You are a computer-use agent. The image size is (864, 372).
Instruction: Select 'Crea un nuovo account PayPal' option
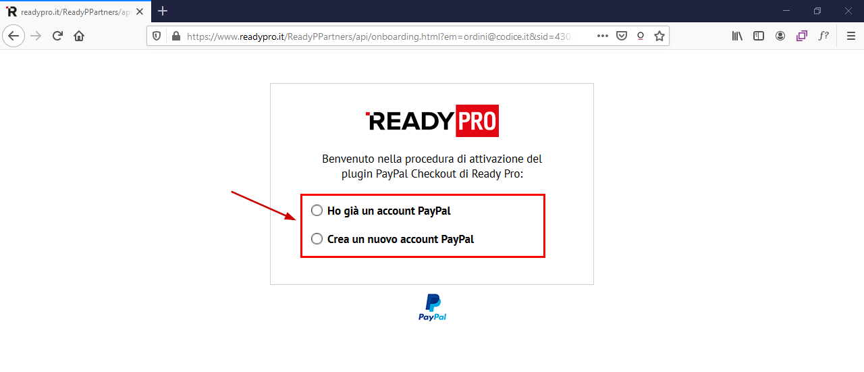[317, 239]
